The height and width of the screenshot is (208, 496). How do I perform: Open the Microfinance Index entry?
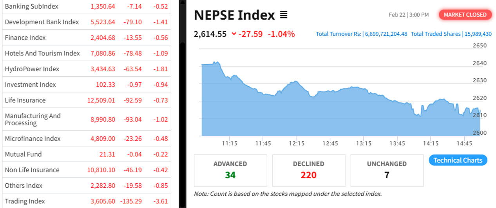33,139
